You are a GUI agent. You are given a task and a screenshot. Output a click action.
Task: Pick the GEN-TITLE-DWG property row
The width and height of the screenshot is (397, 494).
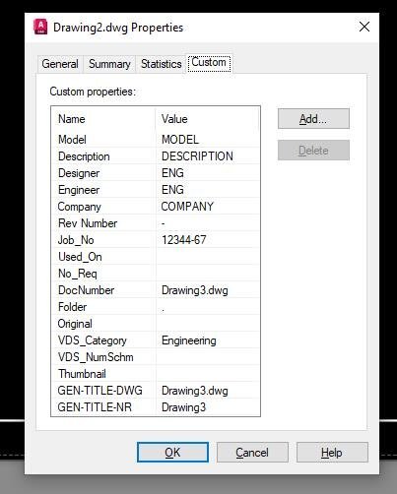pos(156,391)
